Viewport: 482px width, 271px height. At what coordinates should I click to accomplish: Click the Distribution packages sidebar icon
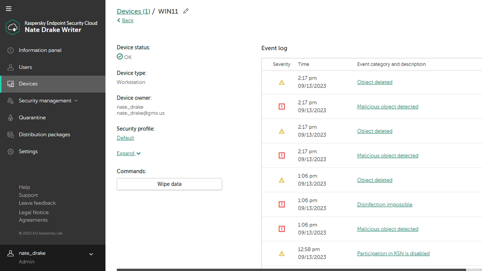click(10, 134)
